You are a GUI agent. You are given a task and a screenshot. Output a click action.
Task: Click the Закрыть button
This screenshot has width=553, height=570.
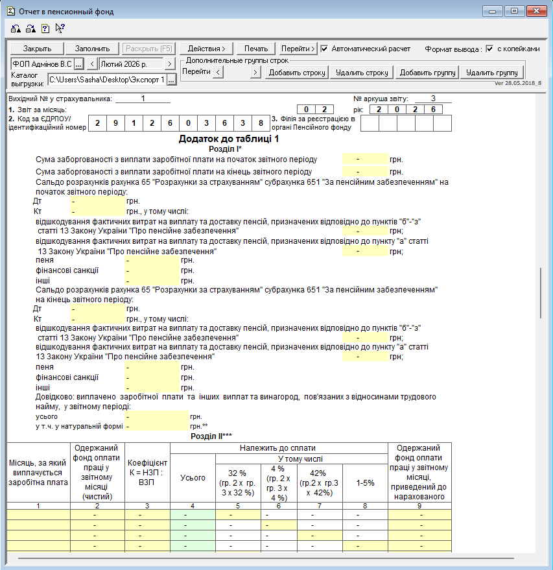click(x=36, y=49)
